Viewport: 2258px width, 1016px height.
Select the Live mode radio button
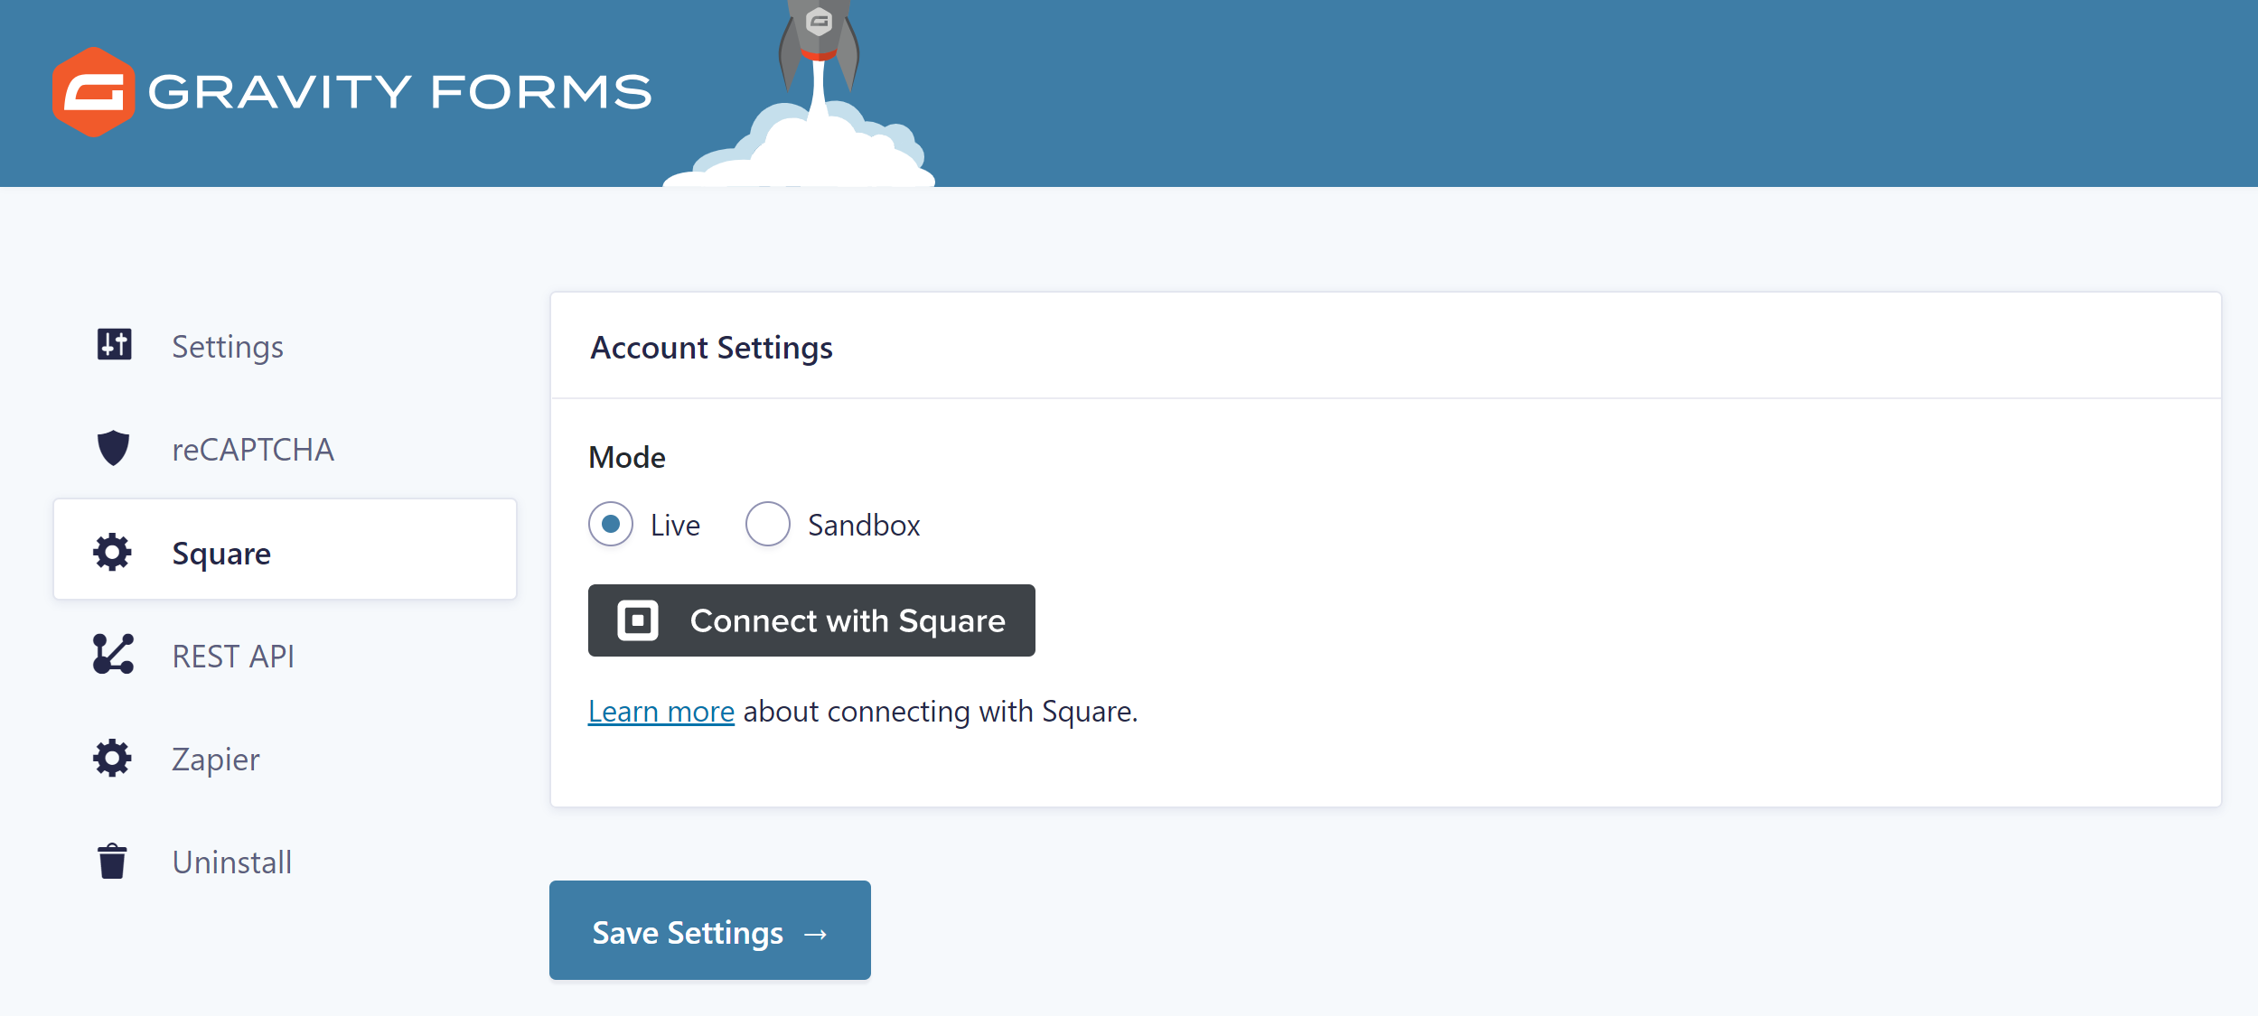click(611, 524)
